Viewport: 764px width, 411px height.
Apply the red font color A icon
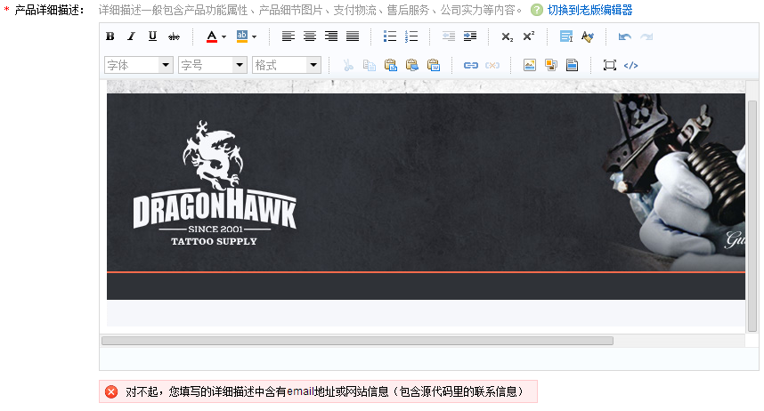(211, 36)
